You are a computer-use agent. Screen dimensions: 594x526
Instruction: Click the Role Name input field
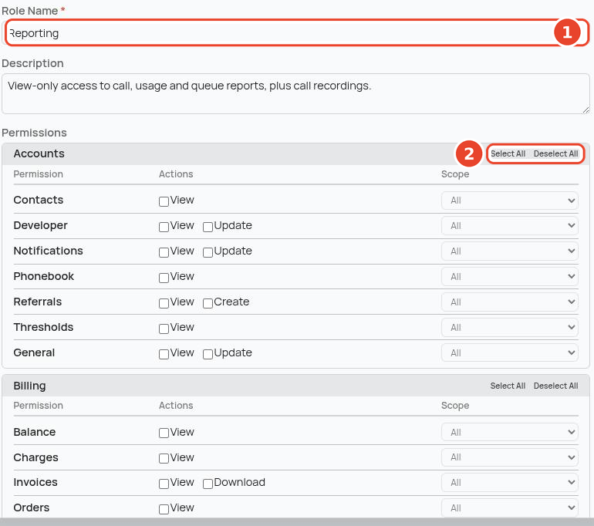point(297,33)
